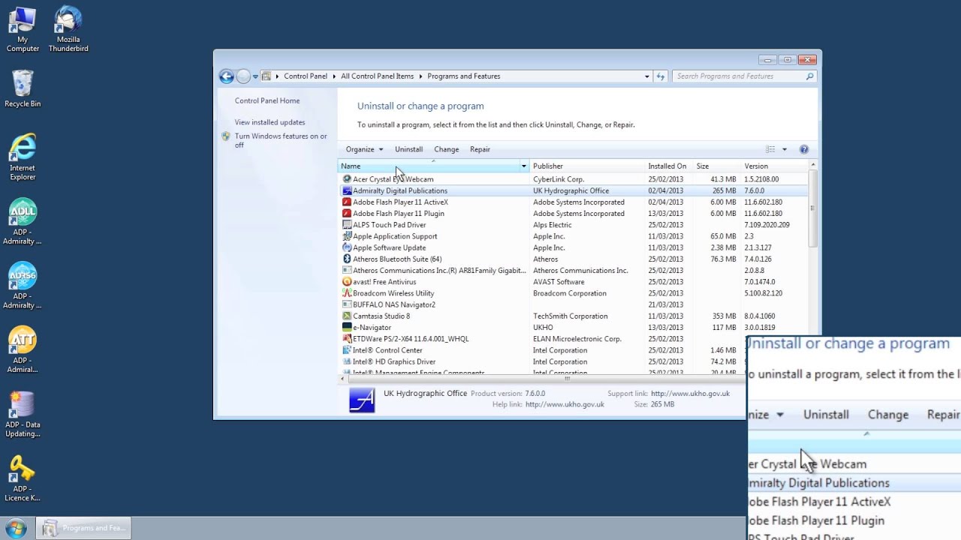The height and width of the screenshot is (540, 961).
Task: Open View installed updates link
Action: (x=270, y=122)
